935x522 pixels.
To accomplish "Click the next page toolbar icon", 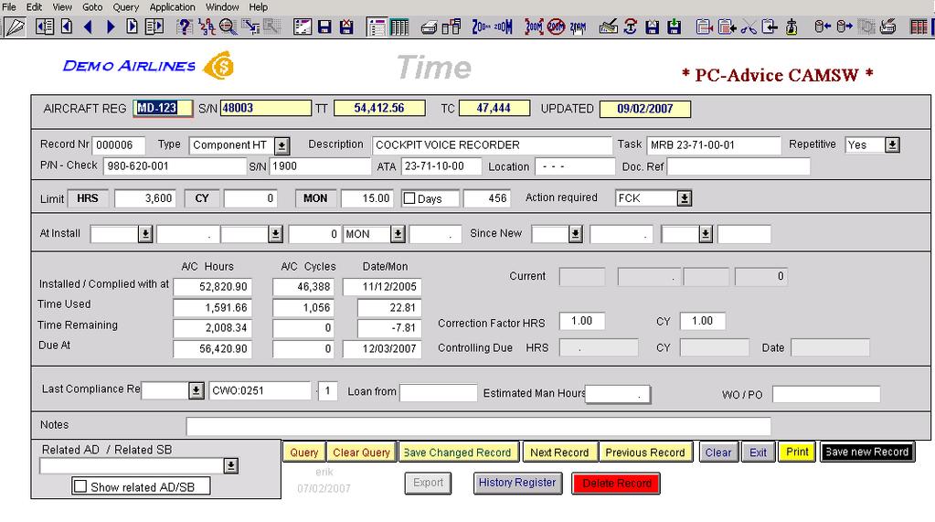I will (132, 27).
